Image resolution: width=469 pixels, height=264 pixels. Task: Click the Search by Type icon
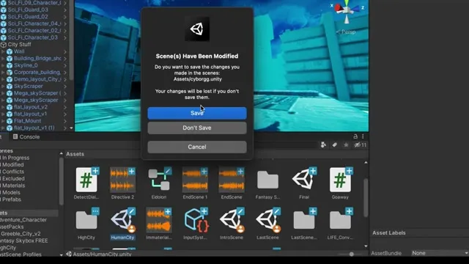(x=323, y=145)
